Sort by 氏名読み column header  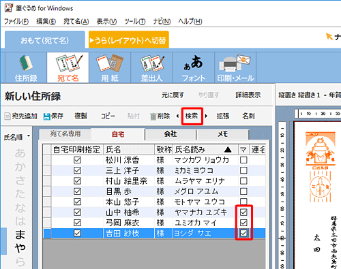(x=205, y=150)
